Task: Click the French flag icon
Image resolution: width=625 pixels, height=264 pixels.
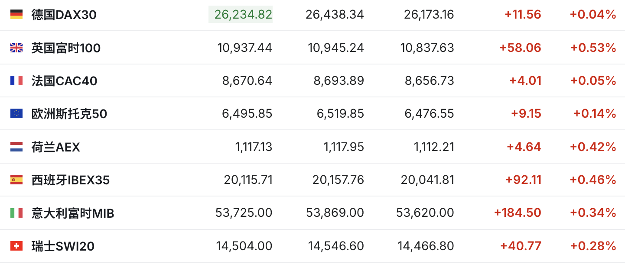Action: [x=16, y=80]
